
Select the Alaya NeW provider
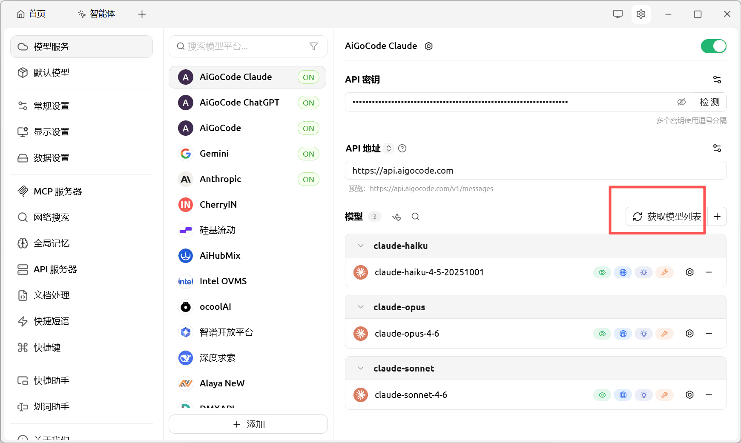point(247,383)
